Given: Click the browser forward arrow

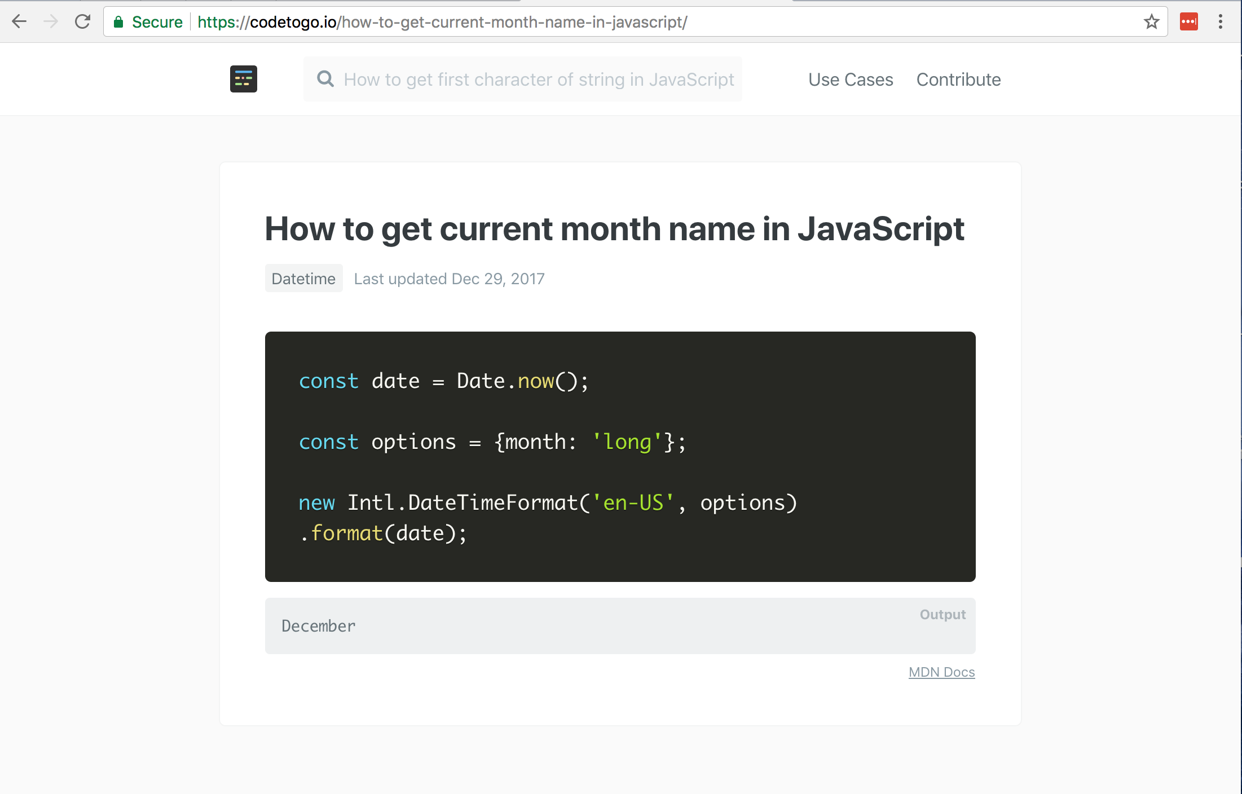Looking at the screenshot, I should (x=51, y=22).
